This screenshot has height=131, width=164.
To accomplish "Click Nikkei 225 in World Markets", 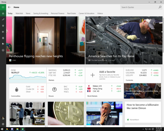I will click(104, 86).
